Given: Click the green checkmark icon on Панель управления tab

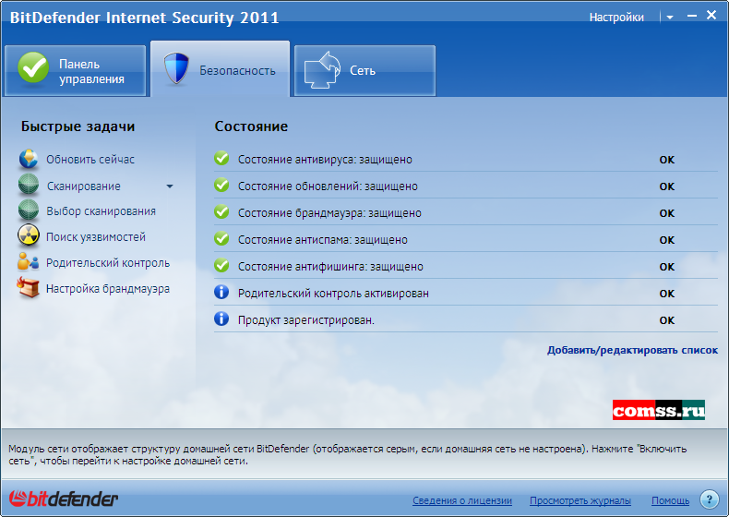Looking at the screenshot, I should pos(33,68).
